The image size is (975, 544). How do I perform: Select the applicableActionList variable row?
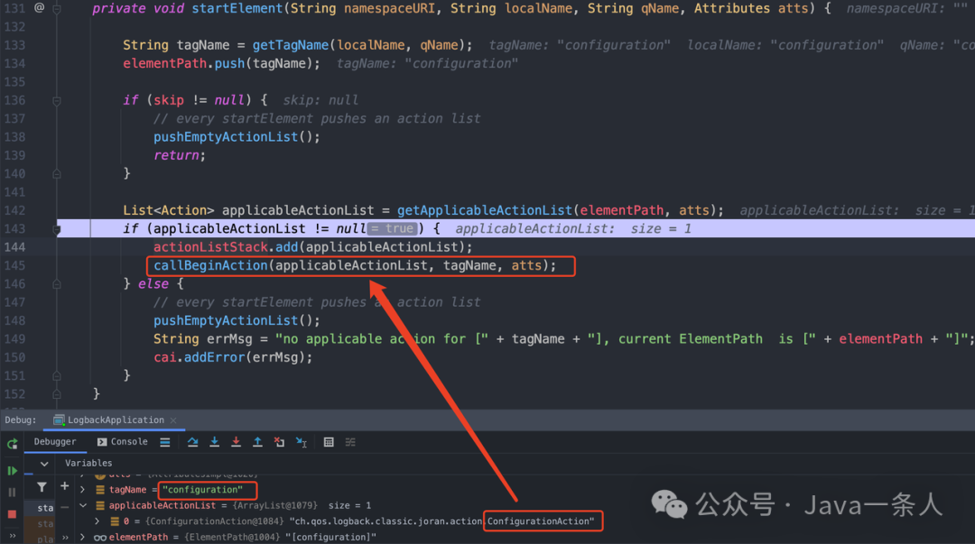[x=233, y=505]
